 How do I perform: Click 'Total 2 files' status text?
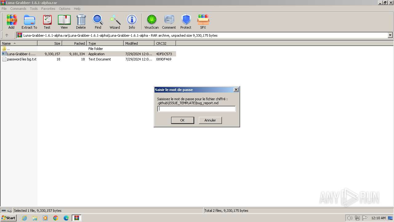pos(227,211)
